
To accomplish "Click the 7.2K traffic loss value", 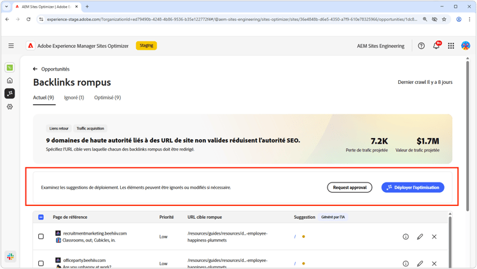I will point(379,141).
